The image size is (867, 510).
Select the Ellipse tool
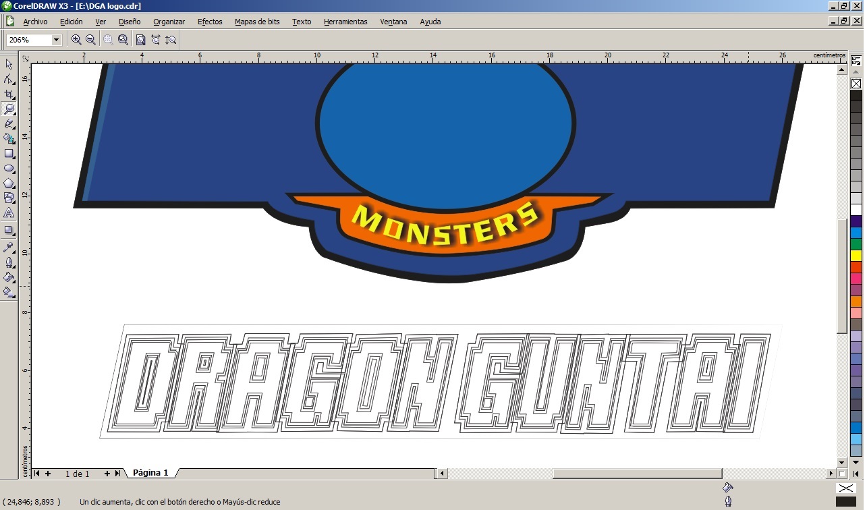pos(9,168)
